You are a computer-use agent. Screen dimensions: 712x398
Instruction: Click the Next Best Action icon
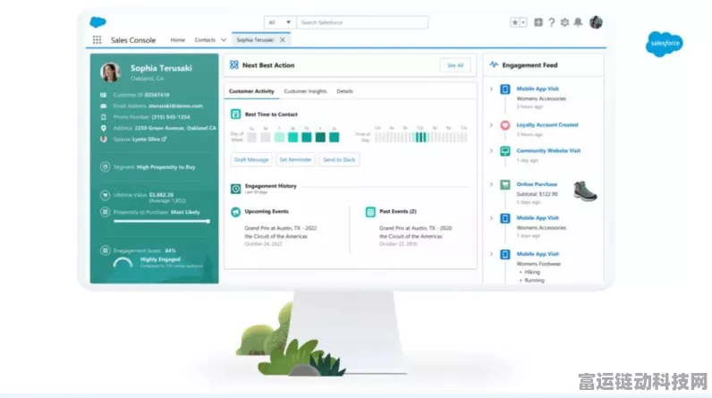click(233, 65)
